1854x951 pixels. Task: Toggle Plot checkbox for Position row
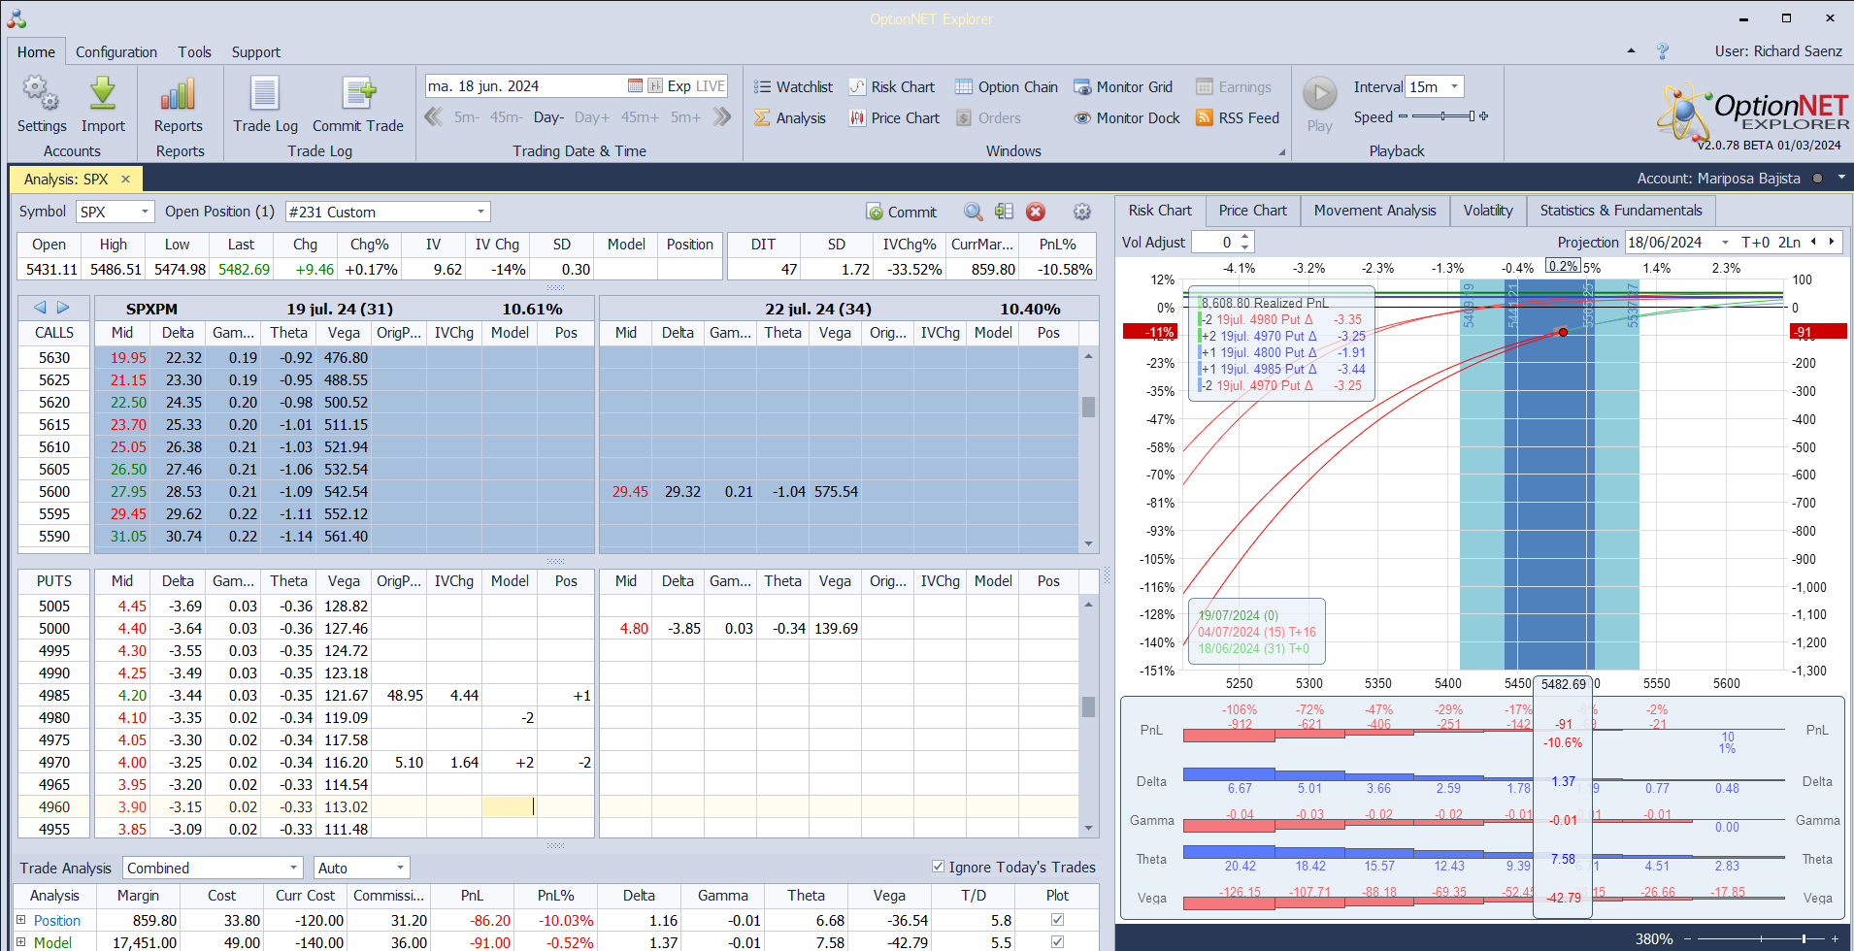pos(1057,920)
